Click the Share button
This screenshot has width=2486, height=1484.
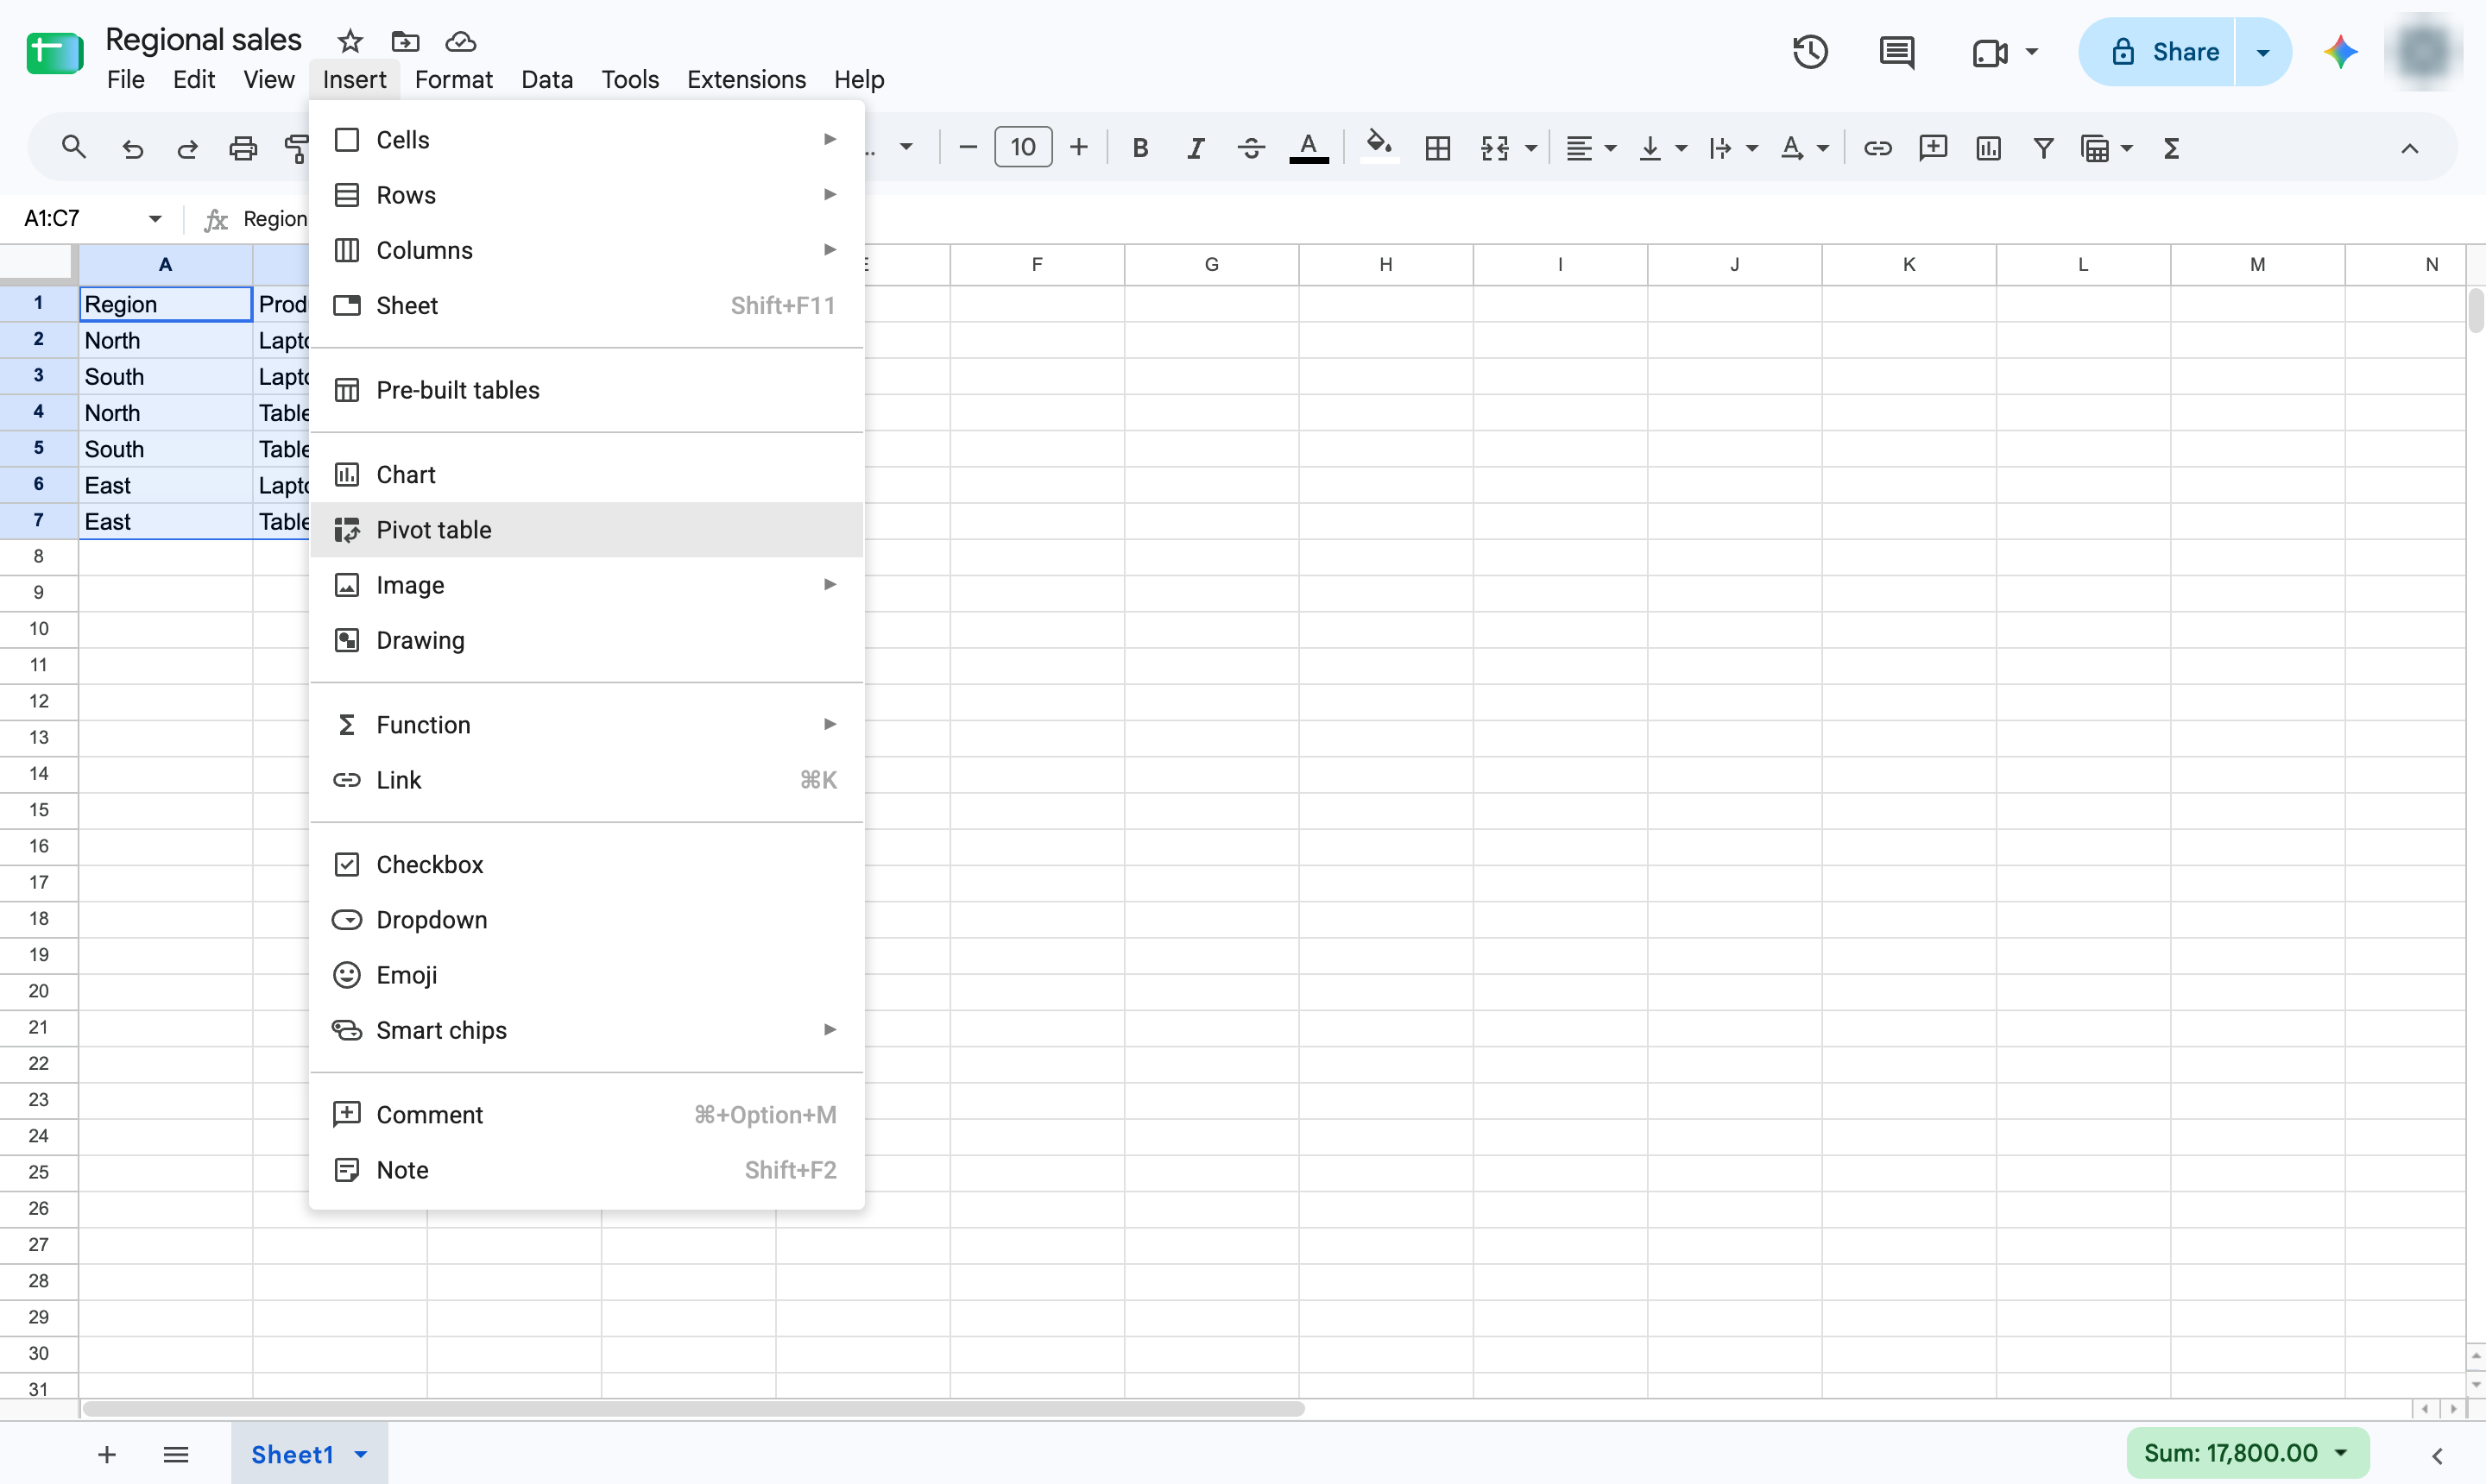2158,52
